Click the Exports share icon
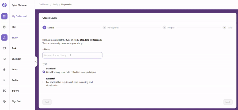 (x=4, y=91)
